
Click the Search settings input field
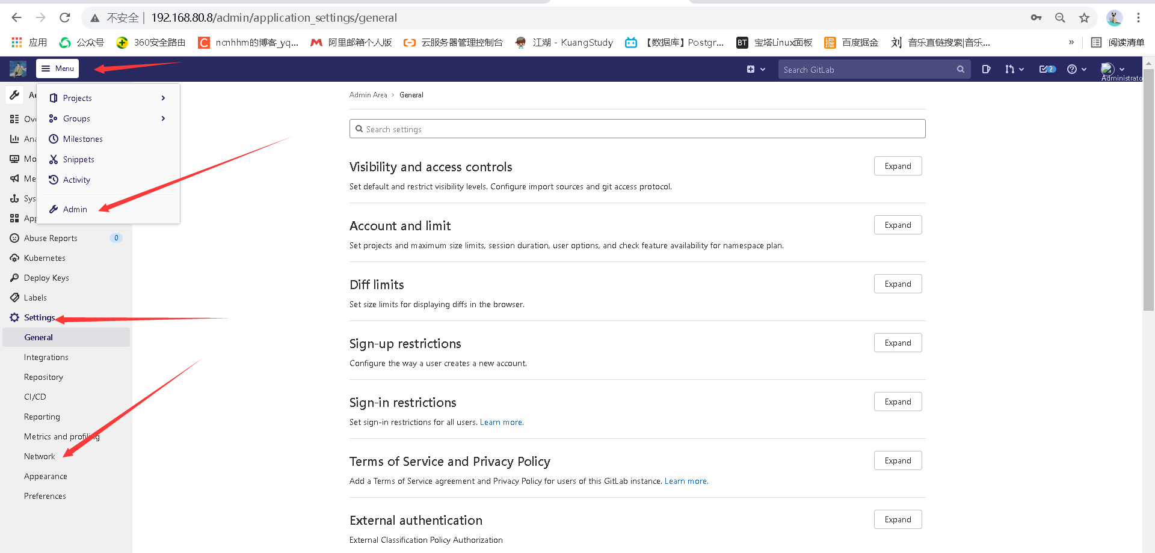(x=637, y=129)
